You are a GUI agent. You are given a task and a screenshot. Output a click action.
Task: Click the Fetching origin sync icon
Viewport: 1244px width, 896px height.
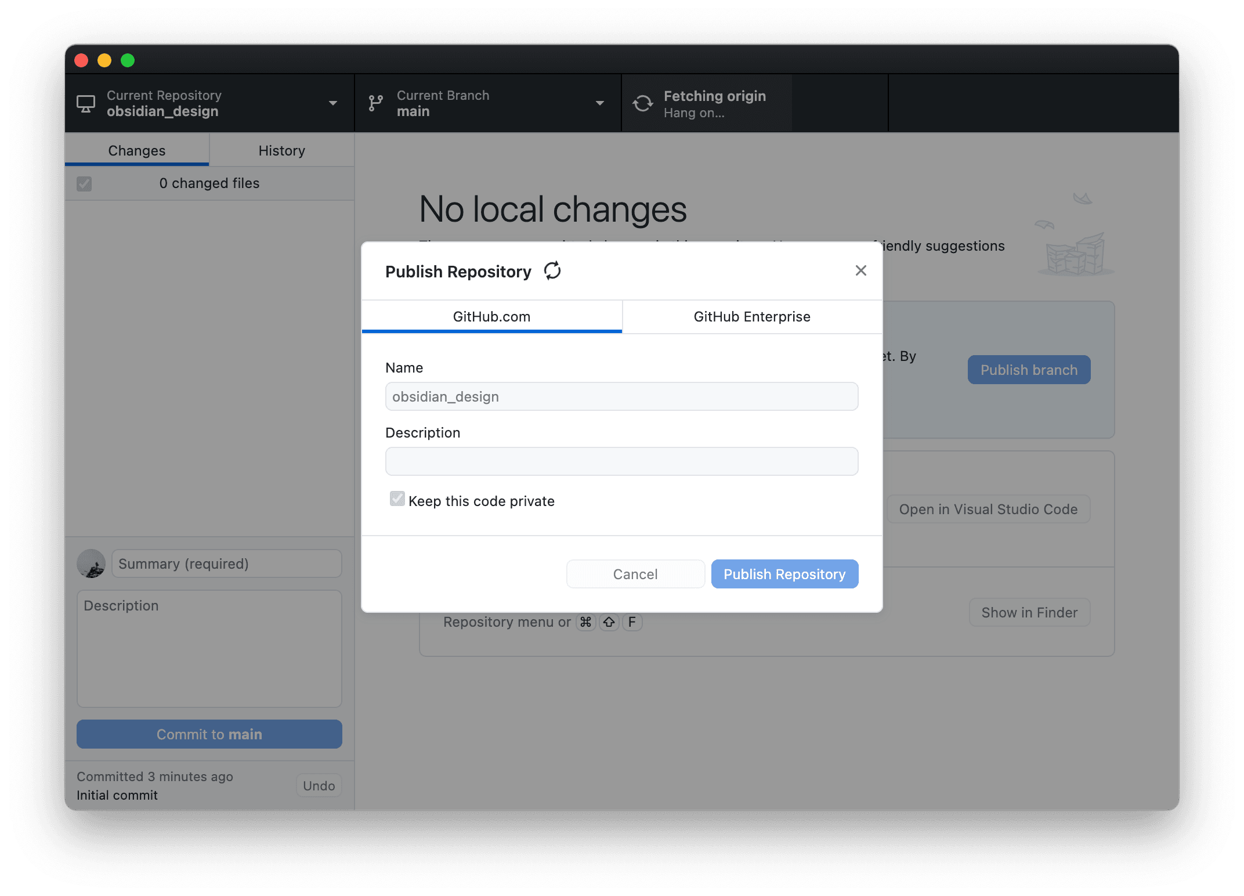pos(642,104)
